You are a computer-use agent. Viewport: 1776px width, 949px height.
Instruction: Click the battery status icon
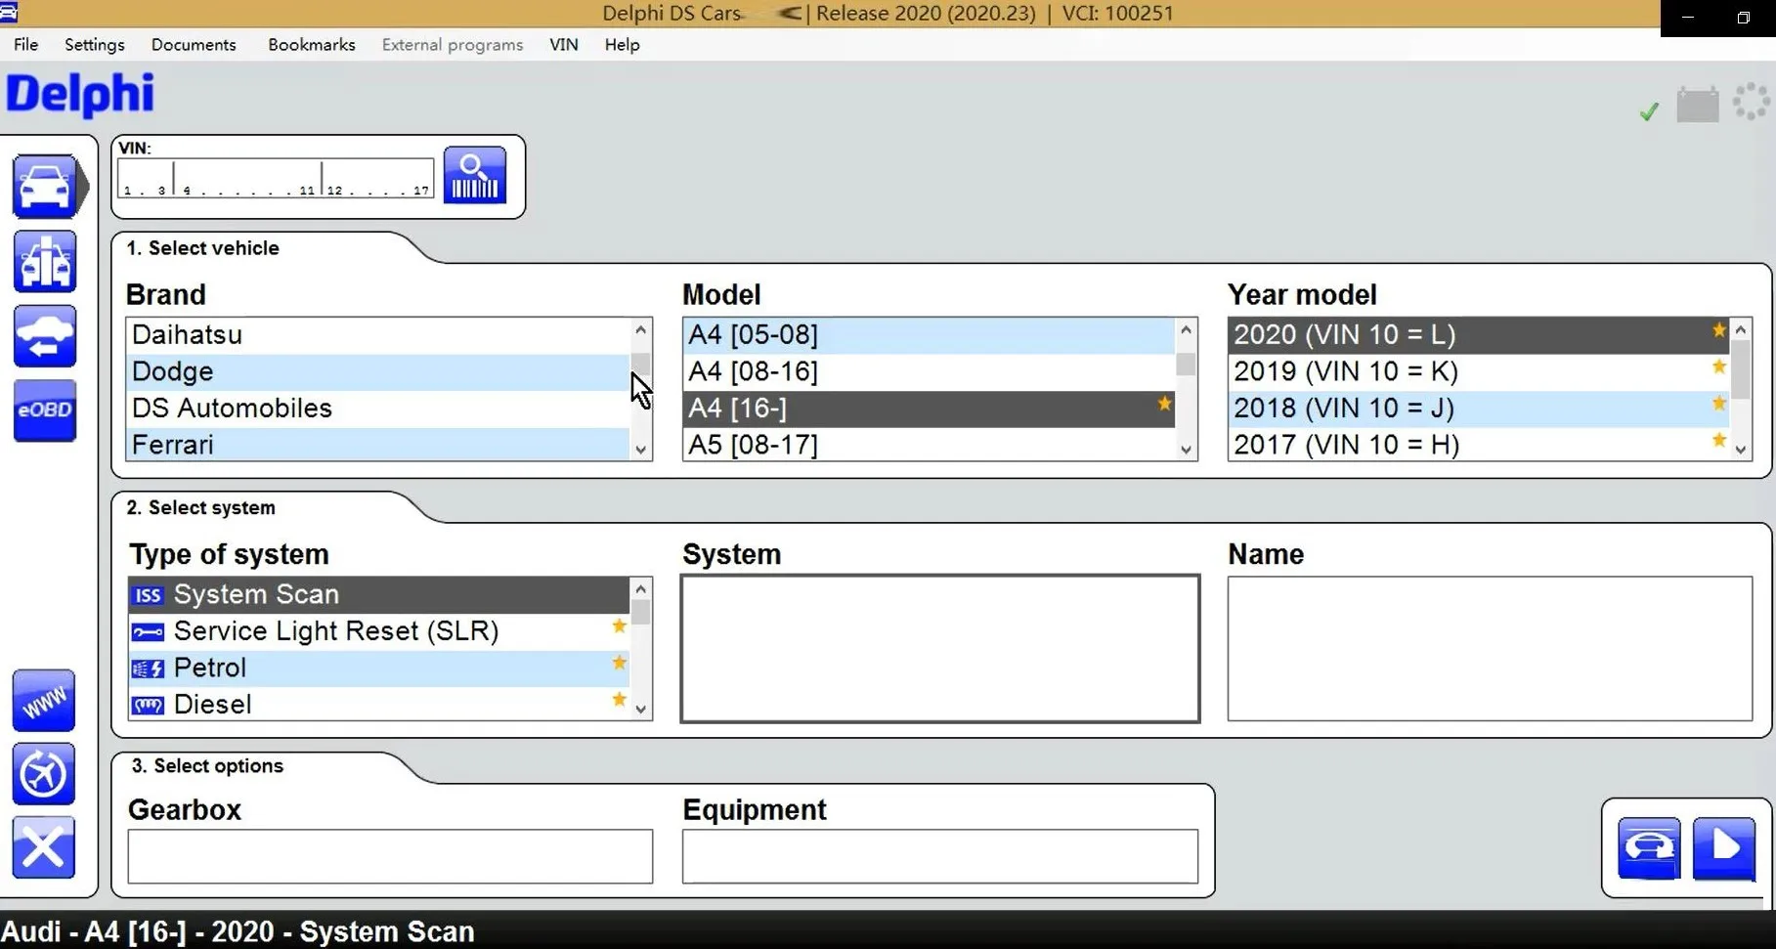[1698, 105]
